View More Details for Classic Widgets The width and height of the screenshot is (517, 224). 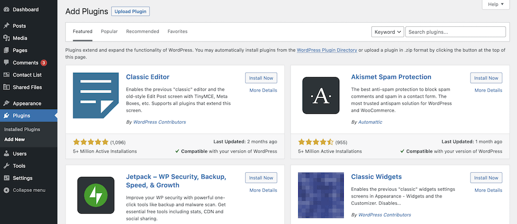489,190
